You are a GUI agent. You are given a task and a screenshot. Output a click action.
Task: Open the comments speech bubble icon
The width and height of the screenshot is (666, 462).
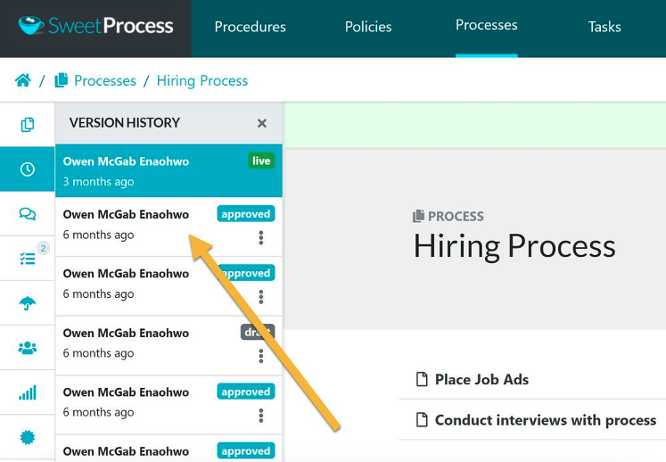[28, 214]
